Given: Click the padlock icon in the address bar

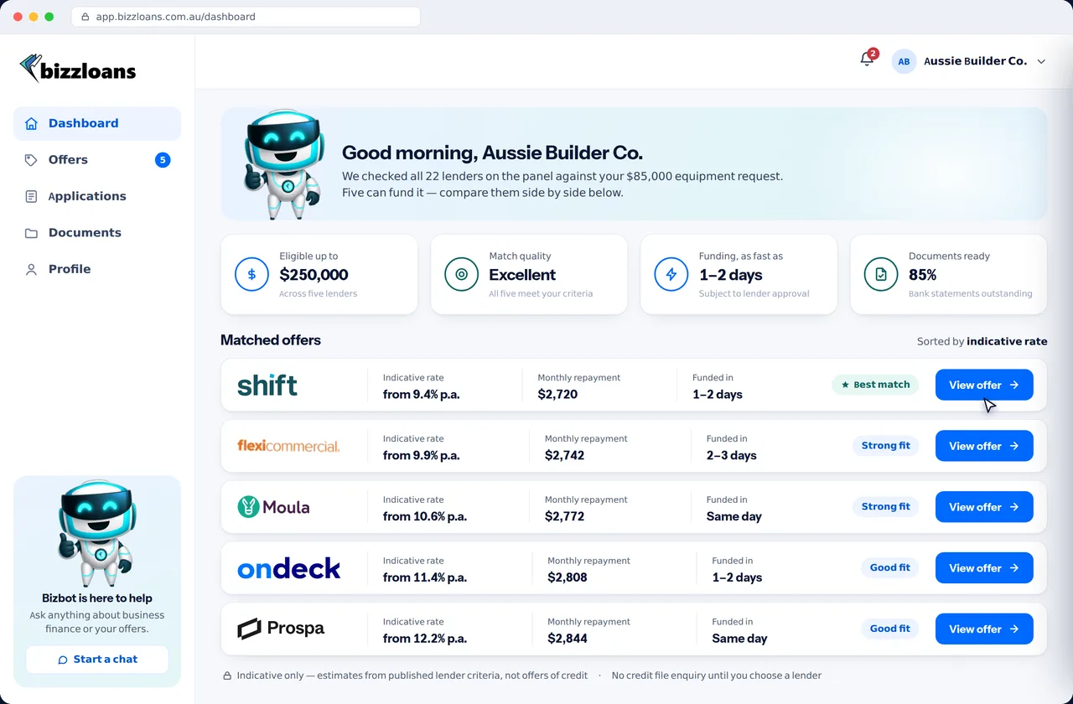Looking at the screenshot, I should [x=85, y=17].
